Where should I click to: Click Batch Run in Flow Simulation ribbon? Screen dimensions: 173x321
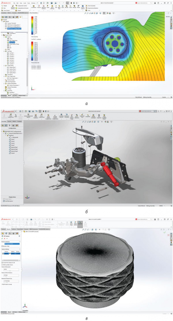point(59,7)
